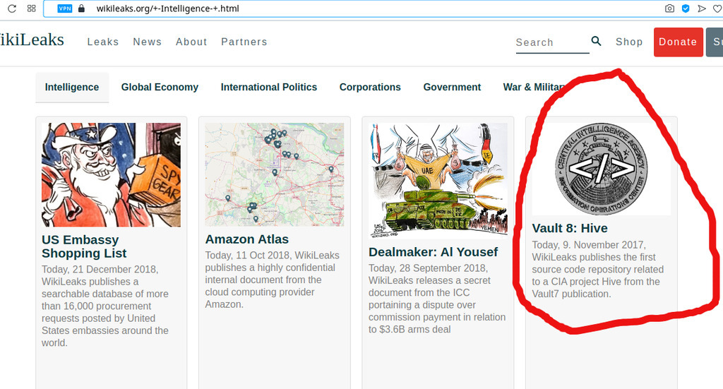
Task: Click the WikiLeaks search magnifier icon
Action: (597, 42)
